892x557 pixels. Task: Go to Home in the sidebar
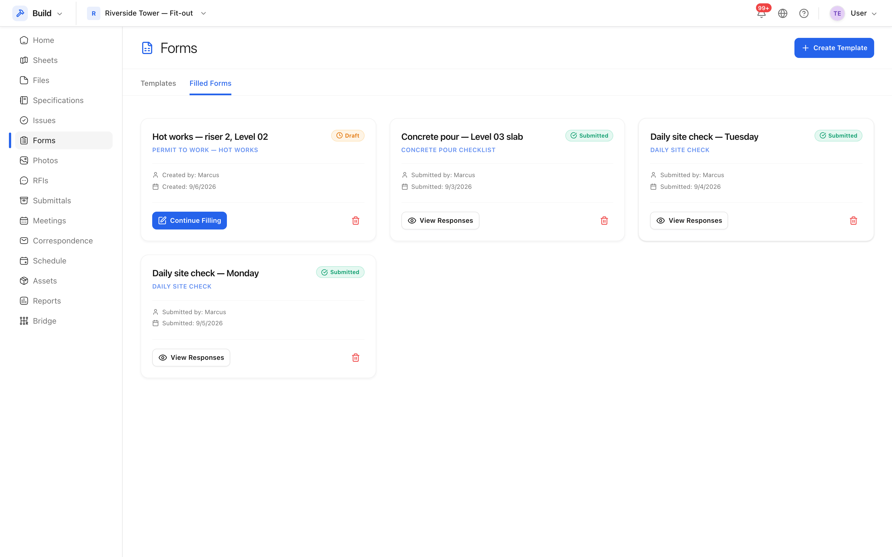click(64, 40)
